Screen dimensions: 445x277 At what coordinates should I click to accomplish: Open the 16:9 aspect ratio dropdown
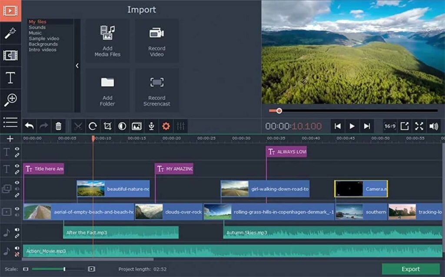tap(389, 127)
